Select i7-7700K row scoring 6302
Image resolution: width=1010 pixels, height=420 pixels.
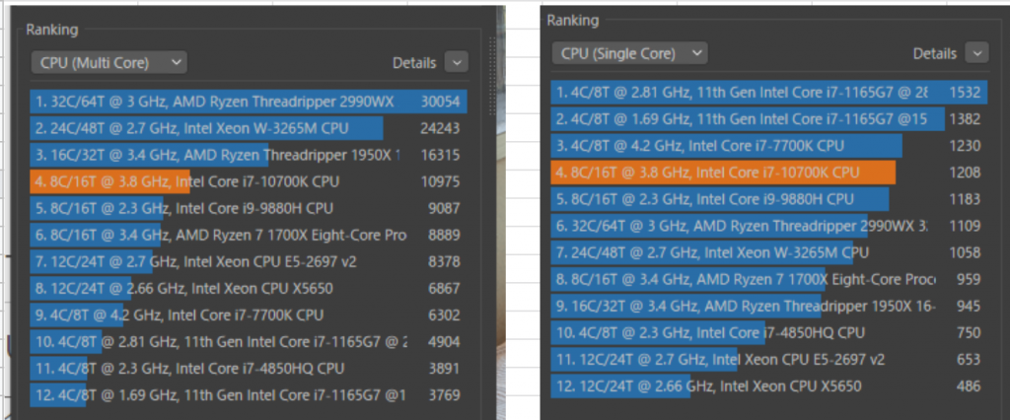[249, 315]
